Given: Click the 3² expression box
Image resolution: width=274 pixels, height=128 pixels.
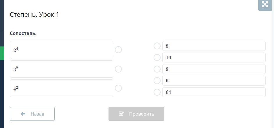Looking at the screenshot, I should [x=61, y=69].
